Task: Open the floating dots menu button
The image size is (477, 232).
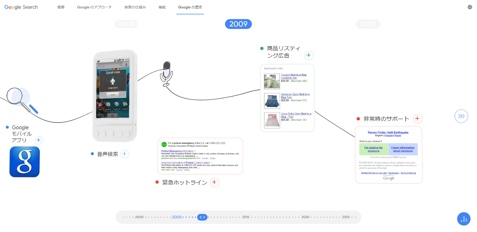Action: pos(464,219)
